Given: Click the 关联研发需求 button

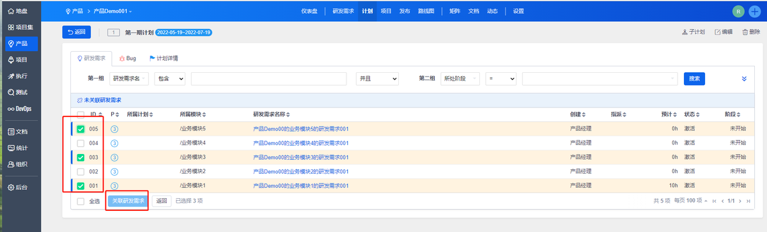Looking at the screenshot, I should 127,201.
